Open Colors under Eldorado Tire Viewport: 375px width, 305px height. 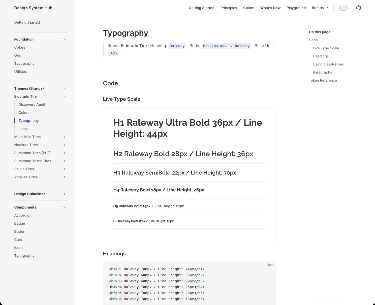pyautogui.click(x=24, y=113)
